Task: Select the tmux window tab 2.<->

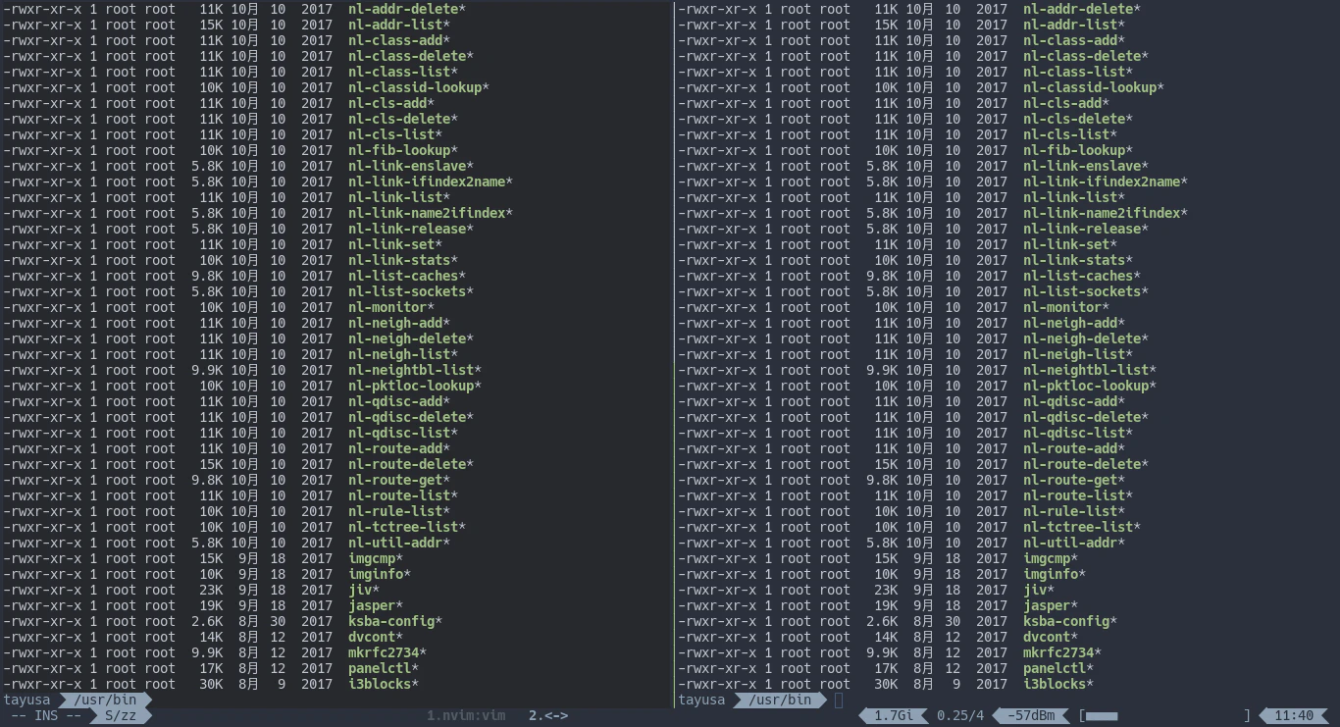Action: click(548, 715)
